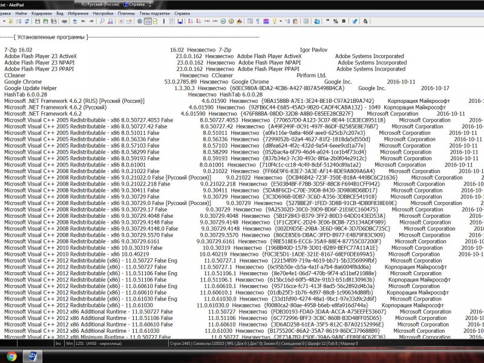Click the 'Шрифт 12' status bar entry
Viewport: 484px width, 363px height.
click(316, 343)
